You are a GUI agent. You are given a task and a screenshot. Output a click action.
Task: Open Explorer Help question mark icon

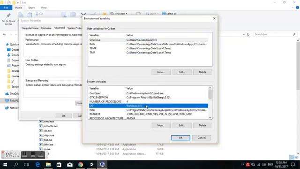point(298,8)
